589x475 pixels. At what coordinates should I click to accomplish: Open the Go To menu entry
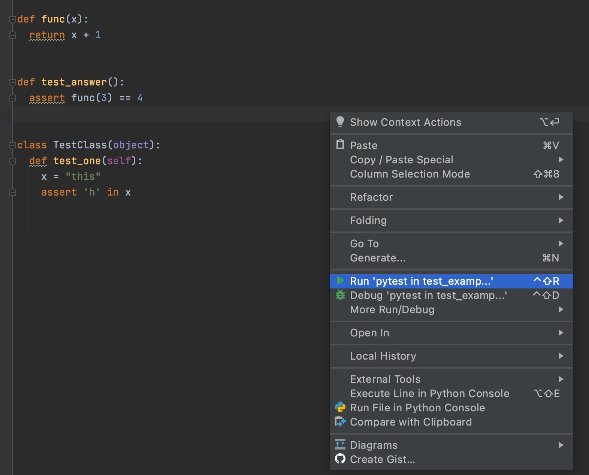pos(451,243)
